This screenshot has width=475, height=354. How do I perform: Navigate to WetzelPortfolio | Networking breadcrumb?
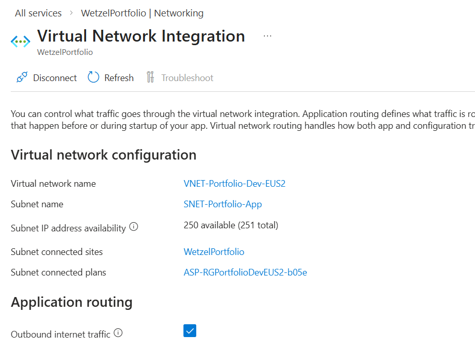(x=142, y=13)
